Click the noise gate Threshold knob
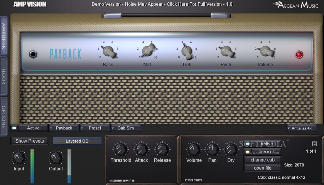This screenshot has width=324, height=185. tap(121, 149)
